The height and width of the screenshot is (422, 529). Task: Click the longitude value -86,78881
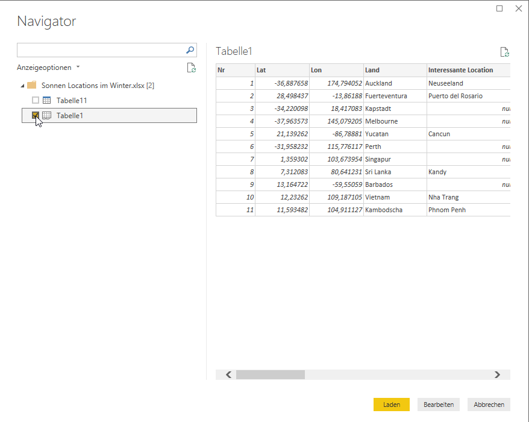point(336,134)
